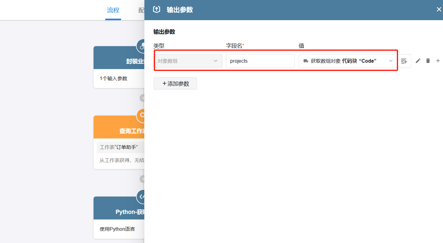Click the 类型 column label
This screenshot has width=443, height=243.
pyautogui.click(x=159, y=46)
